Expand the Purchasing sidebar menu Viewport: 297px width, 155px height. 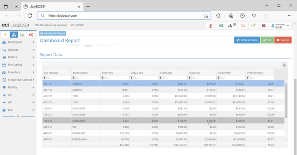point(18,64)
